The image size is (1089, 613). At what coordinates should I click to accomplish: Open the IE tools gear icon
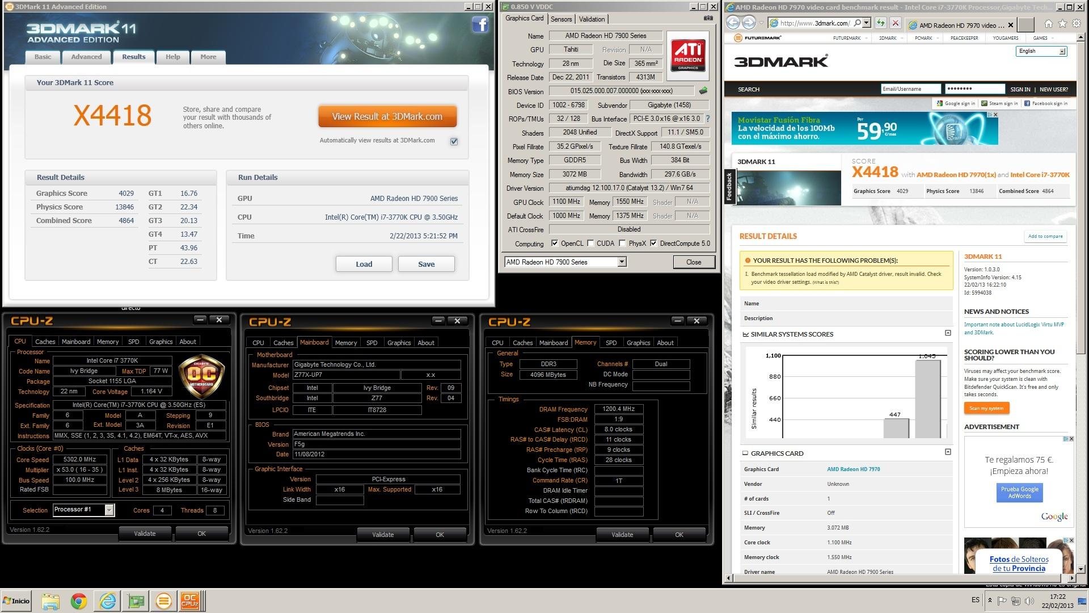pyautogui.click(x=1076, y=23)
